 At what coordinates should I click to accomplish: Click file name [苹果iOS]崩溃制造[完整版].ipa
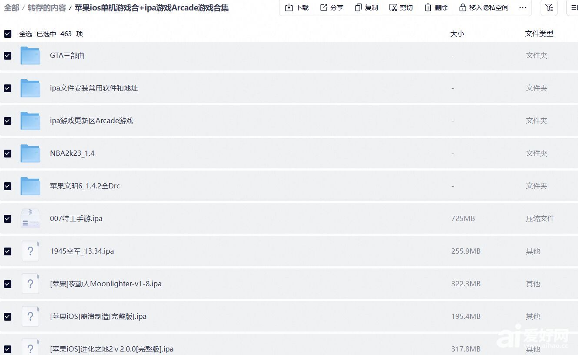98,317
